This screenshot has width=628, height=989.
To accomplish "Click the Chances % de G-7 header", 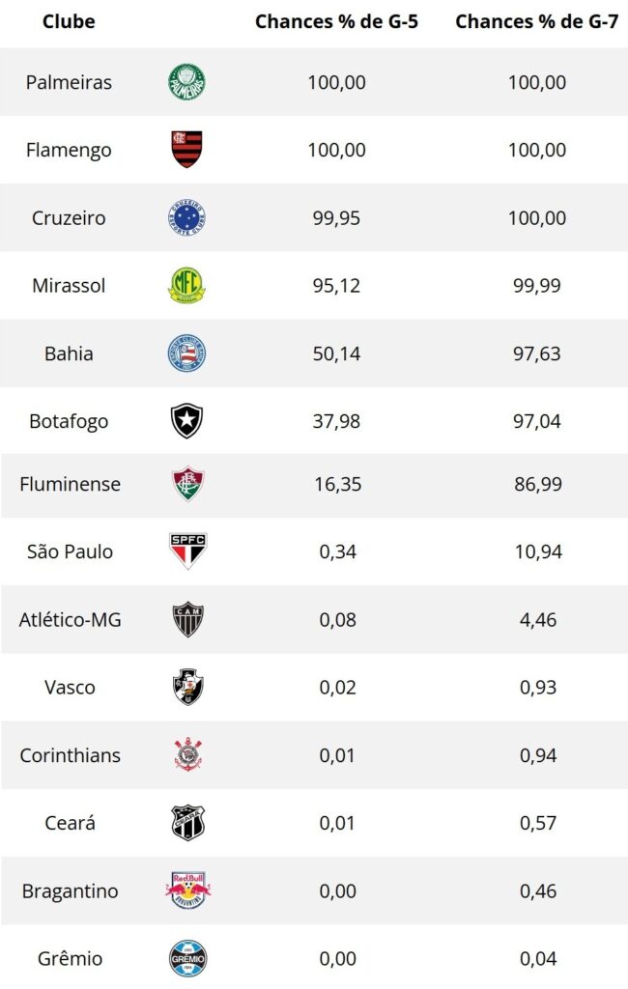I will click(536, 21).
